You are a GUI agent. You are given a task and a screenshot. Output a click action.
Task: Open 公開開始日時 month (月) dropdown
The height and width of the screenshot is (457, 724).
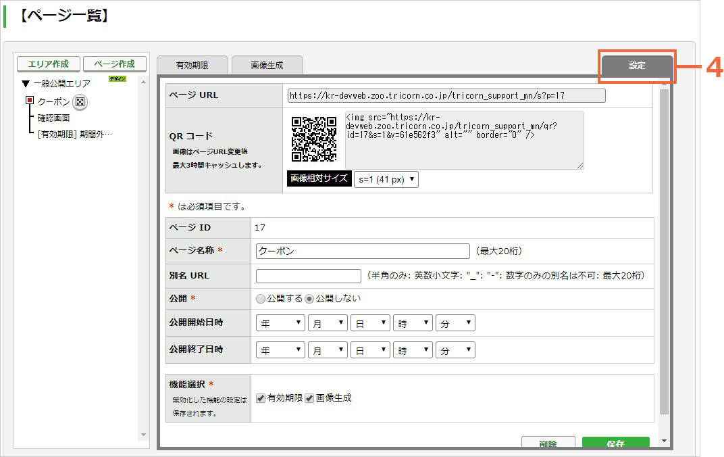pos(328,323)
